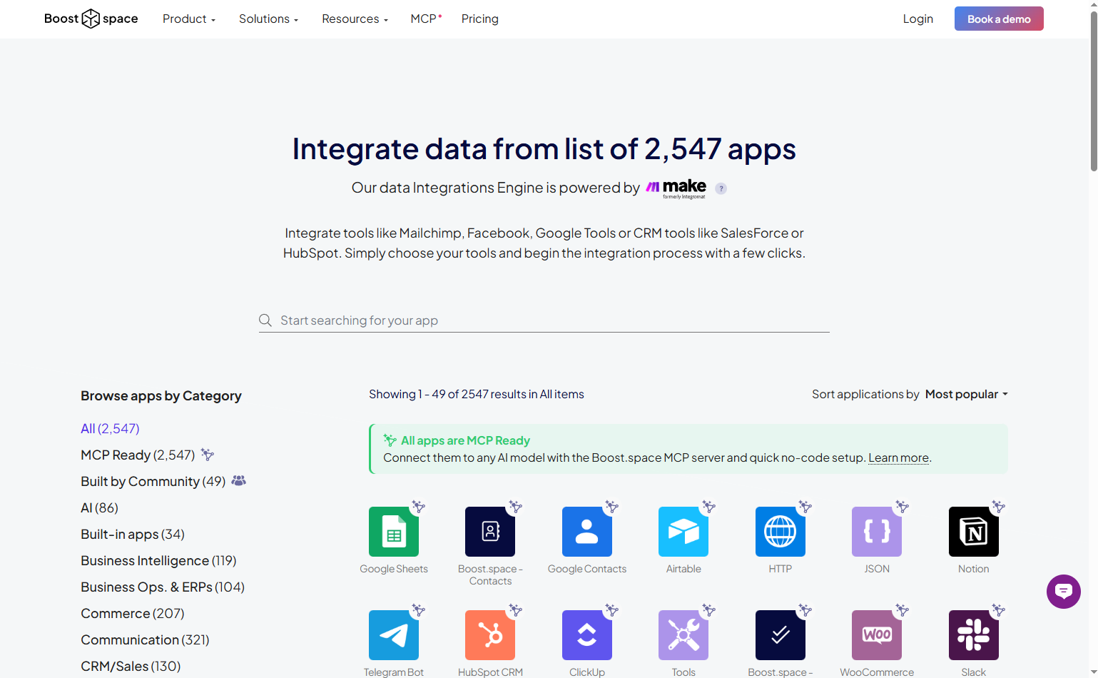
Task: Open the MCP menu item
Action: (x=425, y=19)
